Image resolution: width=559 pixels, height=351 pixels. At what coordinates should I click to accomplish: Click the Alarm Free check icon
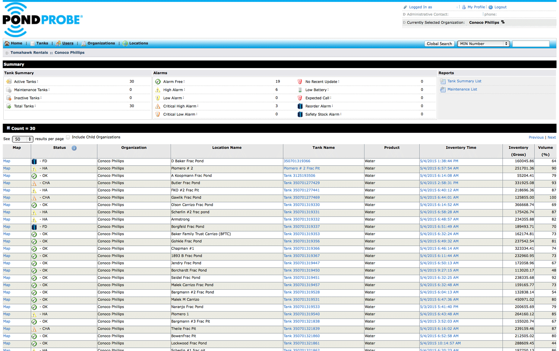(158, 82)
